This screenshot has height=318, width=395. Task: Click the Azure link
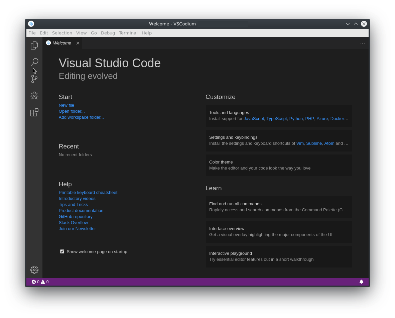(322, 118)
